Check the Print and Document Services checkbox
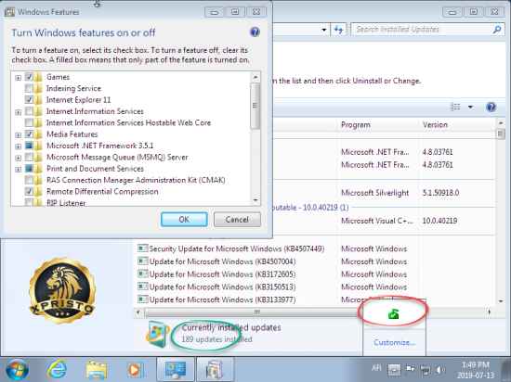511x382 pixels. [x=29, y=169]
